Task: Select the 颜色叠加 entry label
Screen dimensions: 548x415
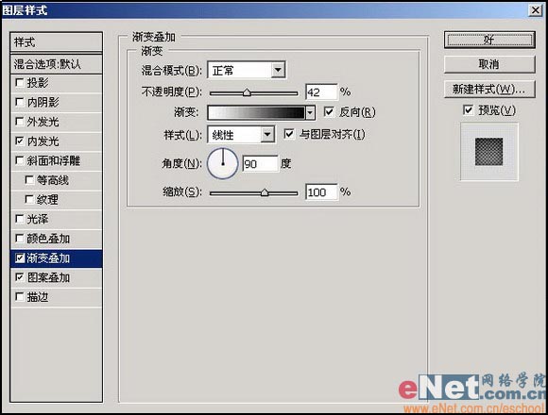Action: tap(48, 239)
